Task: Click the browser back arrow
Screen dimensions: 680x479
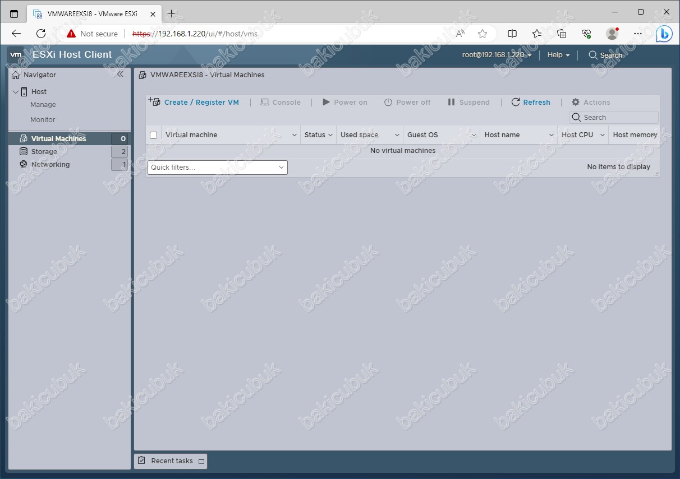Action: point(16,34)
